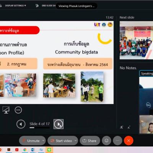Screen dimensions: 153x153
Task: Click the Viewing Phasuk Lerdngam's sharing pill
Action: pos(76,6)
